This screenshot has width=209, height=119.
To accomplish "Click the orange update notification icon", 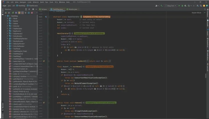I will click(204, 6).
